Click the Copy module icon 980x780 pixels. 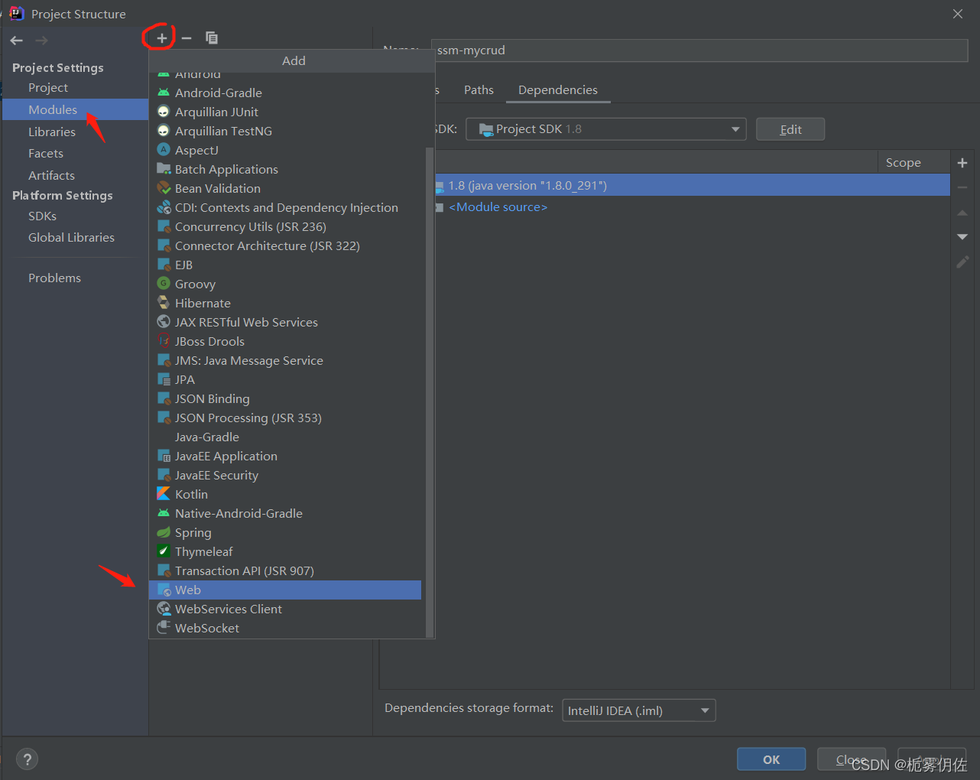(x=212, y=38)
